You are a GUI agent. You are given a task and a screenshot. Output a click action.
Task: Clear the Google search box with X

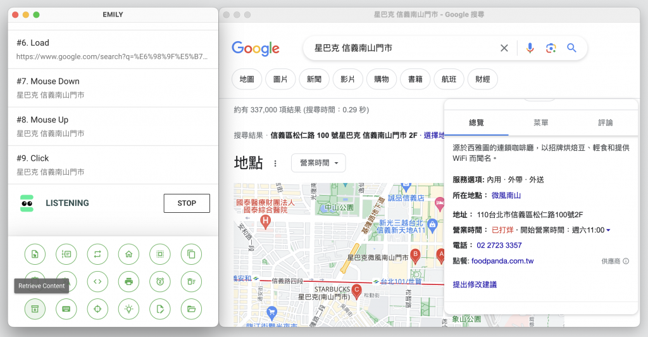coord(504,48)
